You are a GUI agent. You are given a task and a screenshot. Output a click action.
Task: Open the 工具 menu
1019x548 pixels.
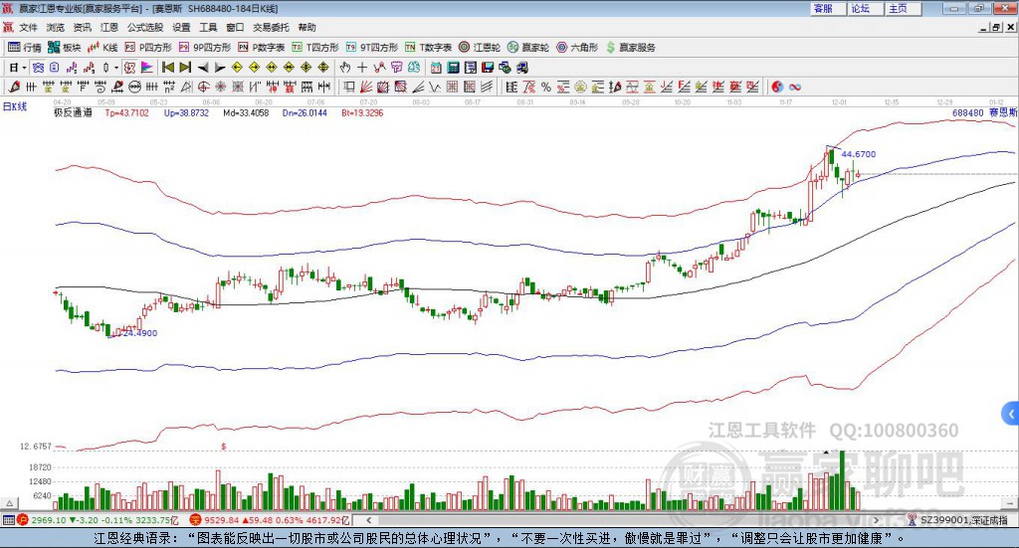click(208, 27)
